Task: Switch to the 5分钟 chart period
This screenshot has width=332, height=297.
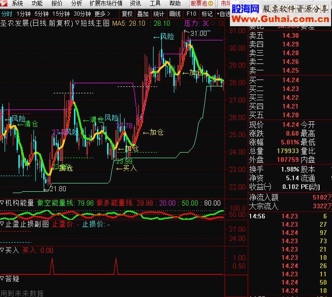Action: pos(41,14)
